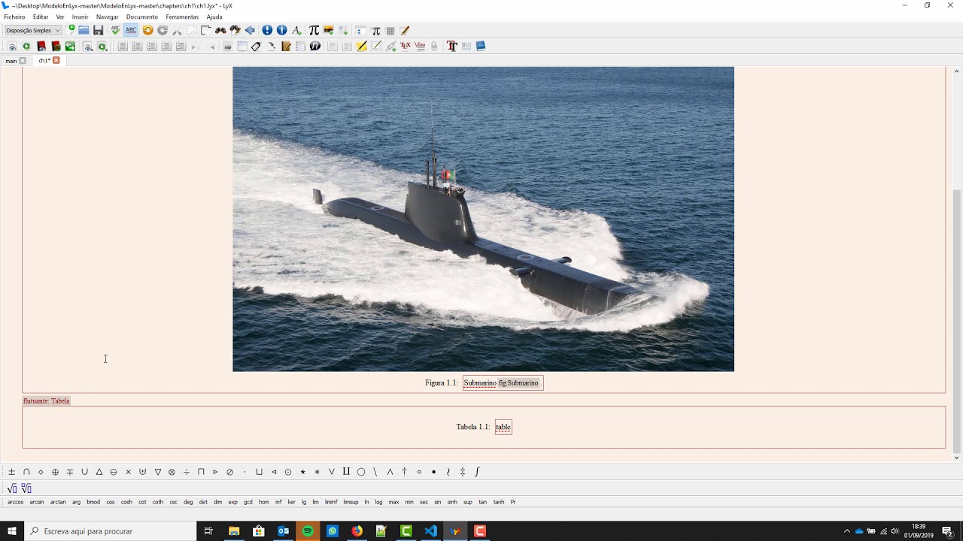The height and width of the screenshot is (541, 963).
Task: Open text style settings (large T icon)
Action: click(x=452, y=46)
